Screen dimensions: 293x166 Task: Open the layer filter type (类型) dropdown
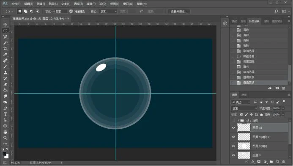241,102
